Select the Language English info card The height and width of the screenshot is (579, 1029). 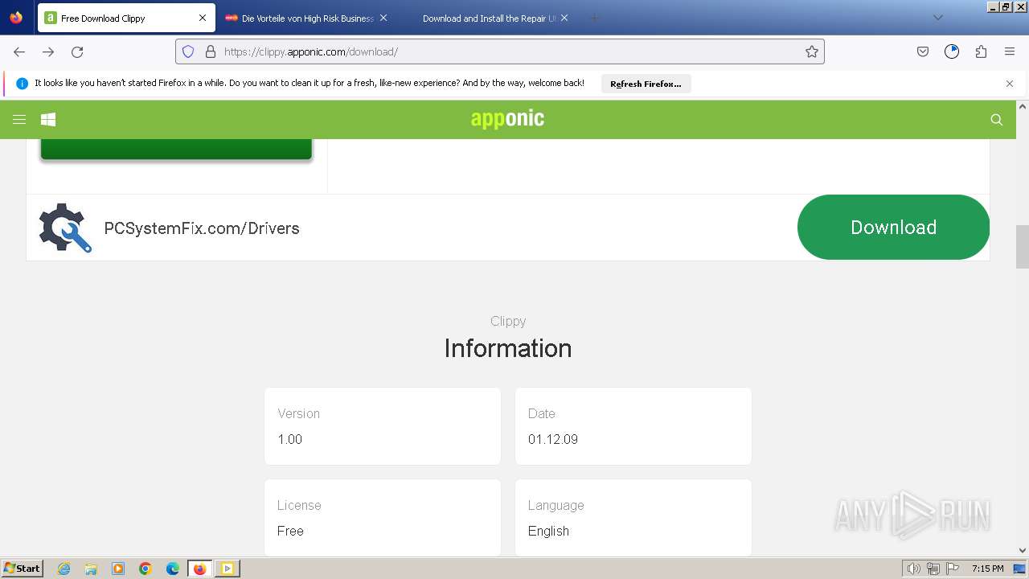tap(633, 517)
